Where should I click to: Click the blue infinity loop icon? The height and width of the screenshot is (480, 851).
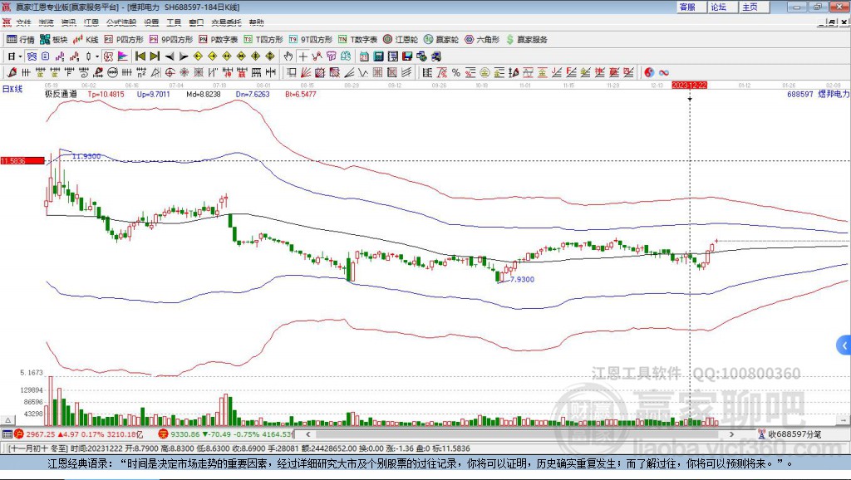click(x=664, y=72)
